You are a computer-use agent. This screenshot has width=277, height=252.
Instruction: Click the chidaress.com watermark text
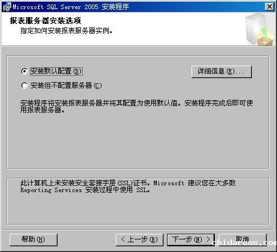pos(245,243)
